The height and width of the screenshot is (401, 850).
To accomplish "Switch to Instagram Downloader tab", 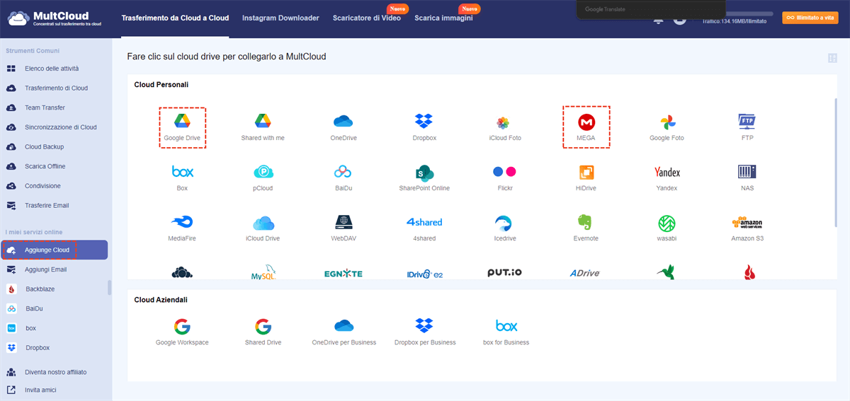I will 280,18.
